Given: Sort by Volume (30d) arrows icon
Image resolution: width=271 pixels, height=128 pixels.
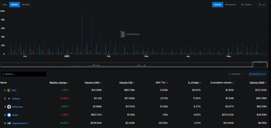Looking at the screenshot, I should (266, 83).
